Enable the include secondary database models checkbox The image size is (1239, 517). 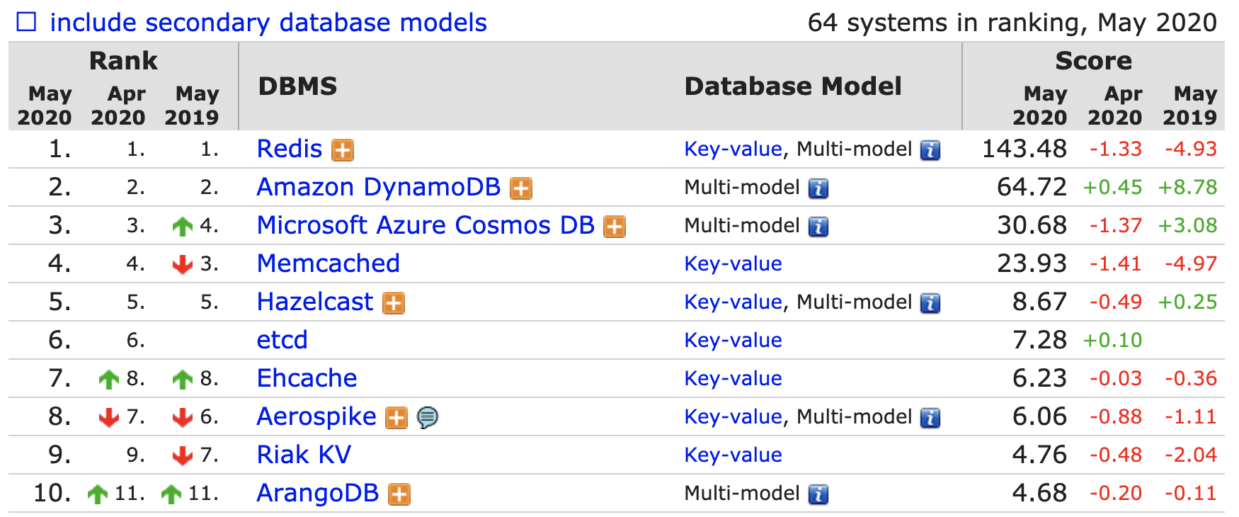(26, 23)
